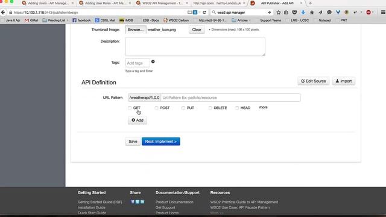Click Next: Implement button

[161, 142]
